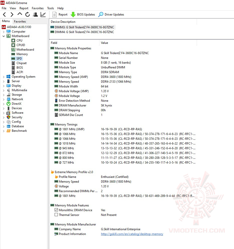Click the Storage disk icon in the tree
Viewport: 234px width, 249px height.
coord(9,95)
